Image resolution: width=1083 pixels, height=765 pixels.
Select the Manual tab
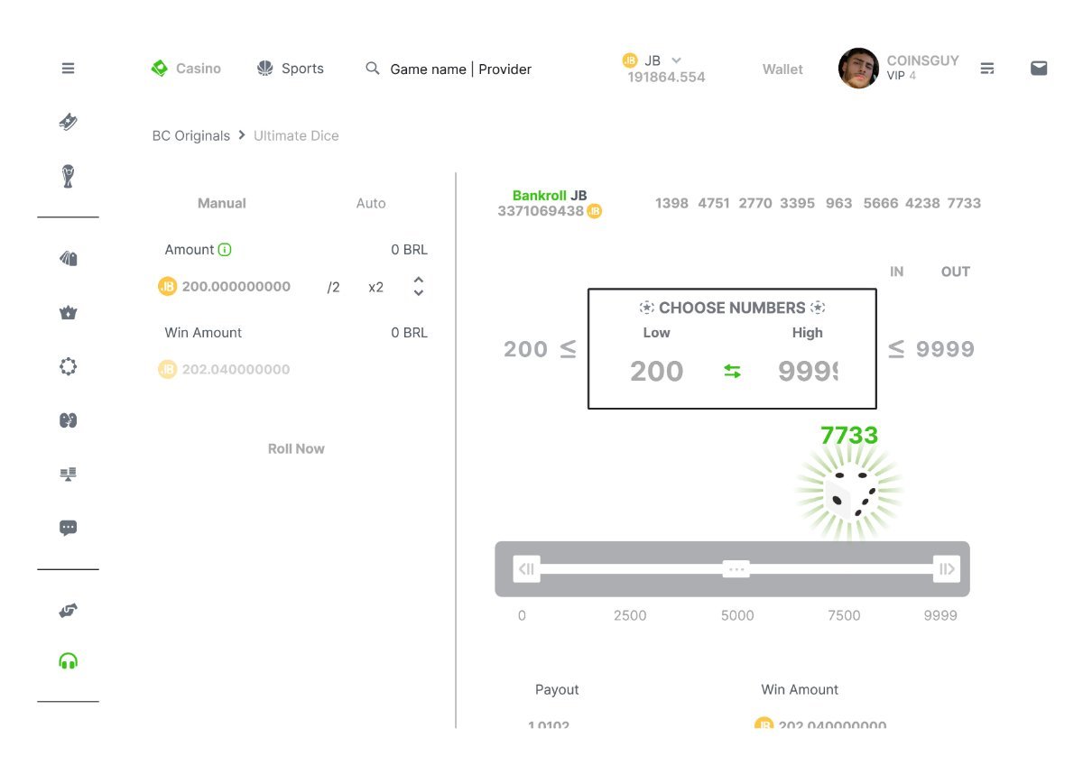pyautogui.click(x=221, y=204)
